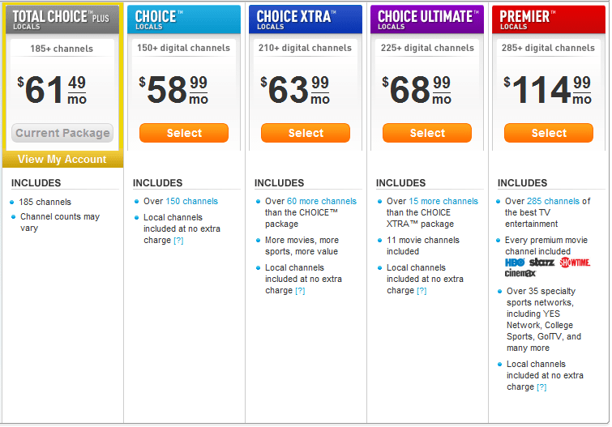612x427 pixels.
Task: Open the [?] help link under Choice Ultimate
Action: pyautogui.click(x=422, y=291)
